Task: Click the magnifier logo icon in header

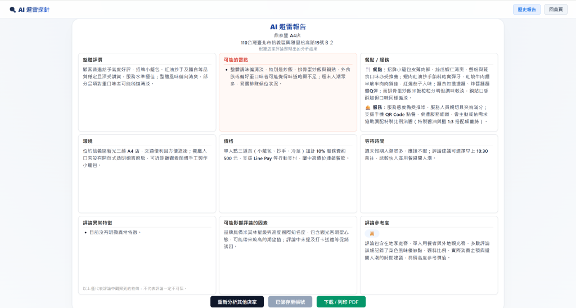Action: pyautogui.click(x=12, y=10)
